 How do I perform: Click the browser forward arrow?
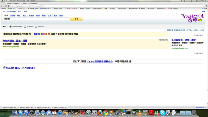coord(4,6)
